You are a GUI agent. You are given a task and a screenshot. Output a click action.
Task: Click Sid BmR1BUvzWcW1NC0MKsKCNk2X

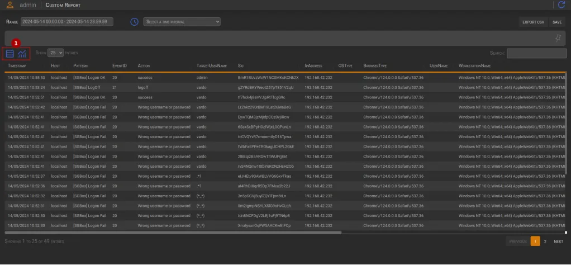(268, 78)
